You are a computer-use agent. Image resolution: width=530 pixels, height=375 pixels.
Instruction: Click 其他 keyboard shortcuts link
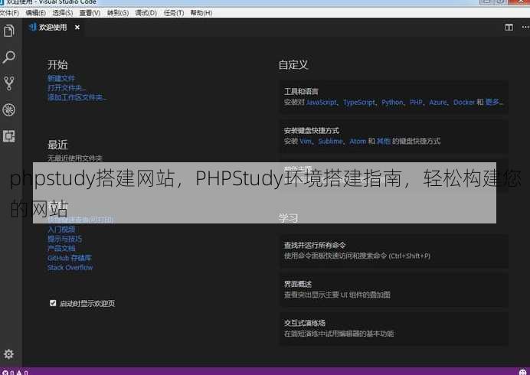pyautogui.click(x=383, y=142)
